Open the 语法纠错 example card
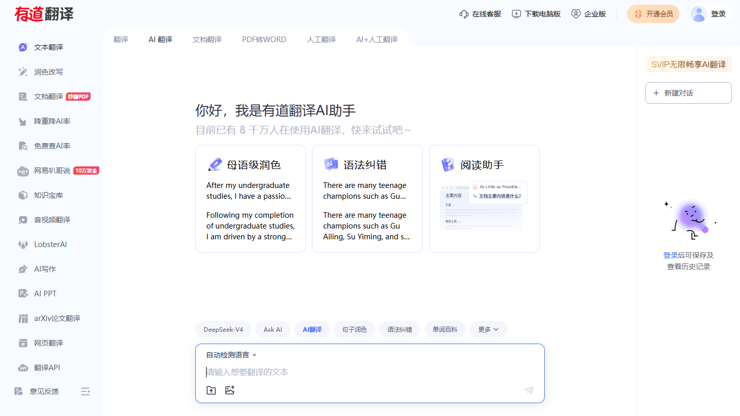Image resolution: width=740 pixels, height=416 pixels. (x=367, y=199)
